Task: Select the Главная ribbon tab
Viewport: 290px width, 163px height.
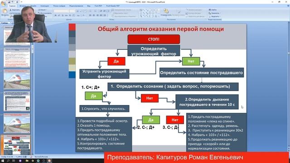Action: point(12,6)
